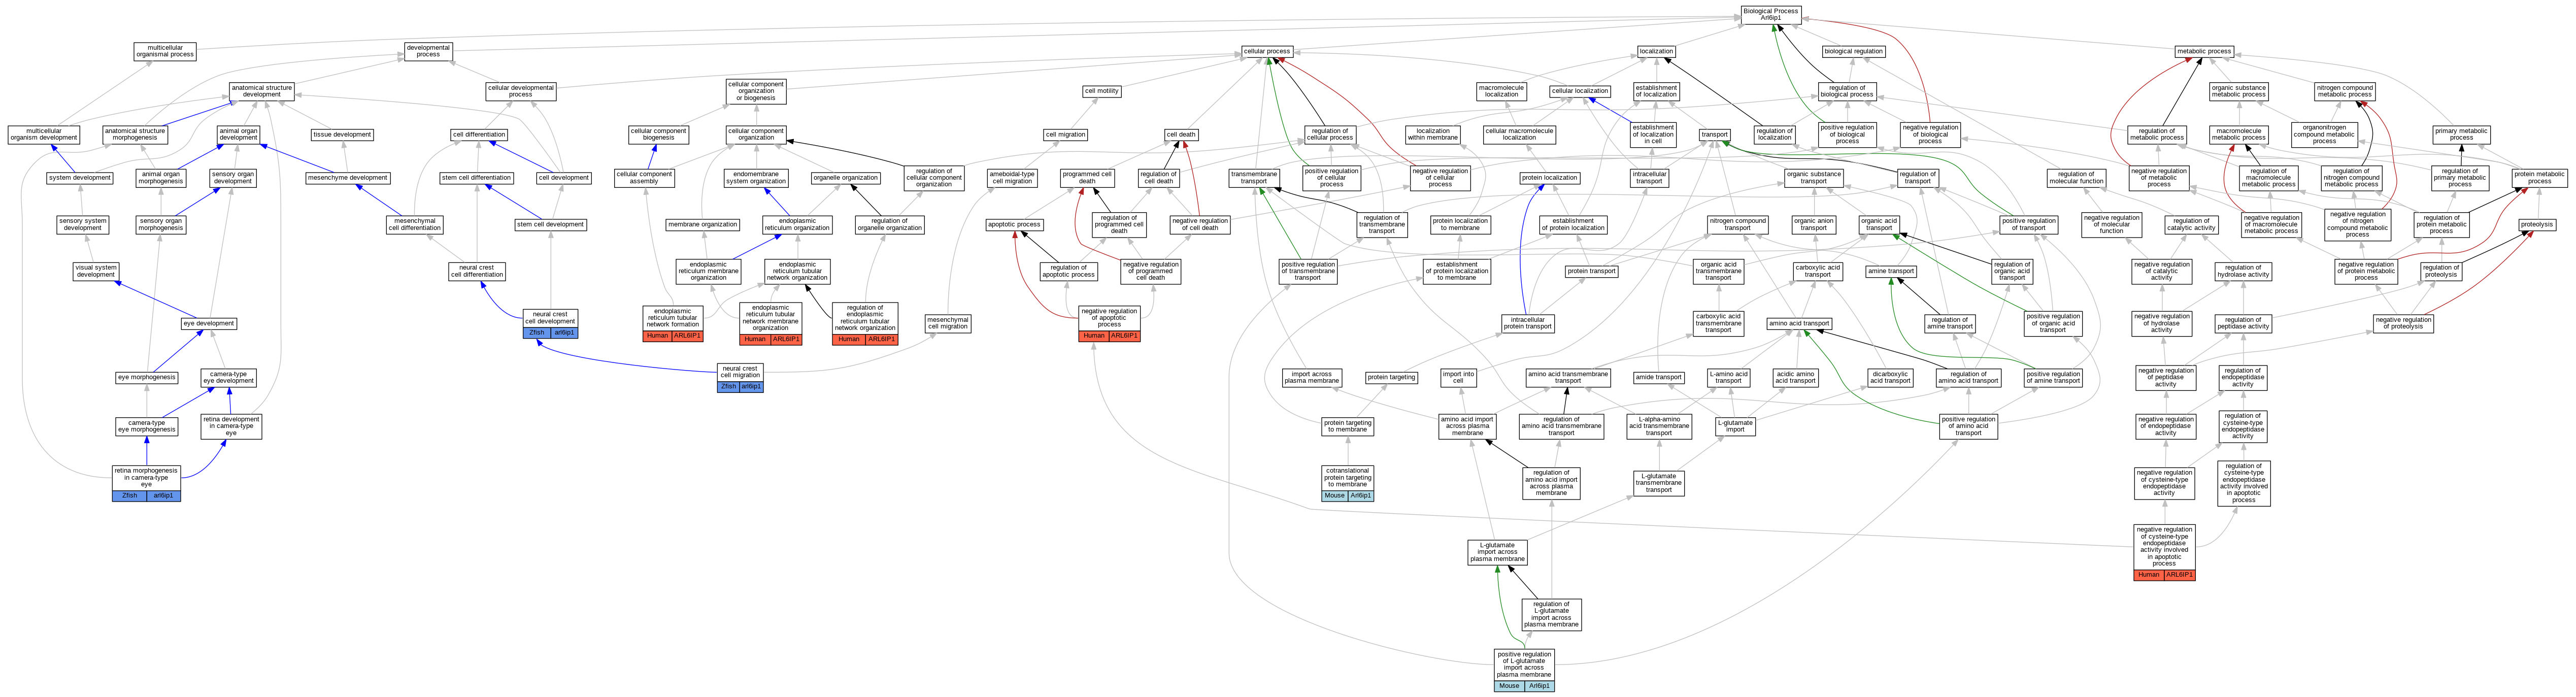This screenshot has height=697, width=2576.
Task: Select the 'transmembrane transport' node
Action: pos(1254,178)
